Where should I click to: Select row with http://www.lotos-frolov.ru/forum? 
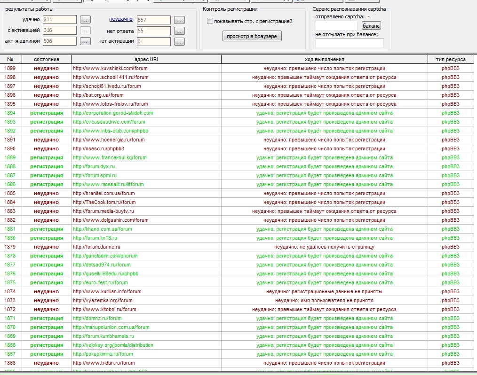click(x=237, y=104)
